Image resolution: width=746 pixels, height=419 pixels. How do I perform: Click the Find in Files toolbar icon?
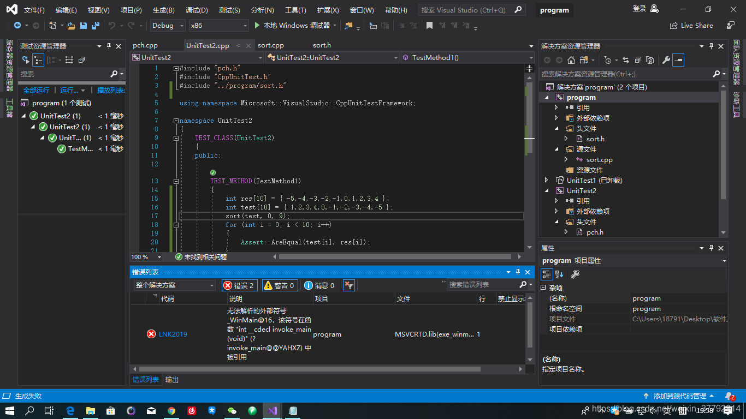[348, 25]
